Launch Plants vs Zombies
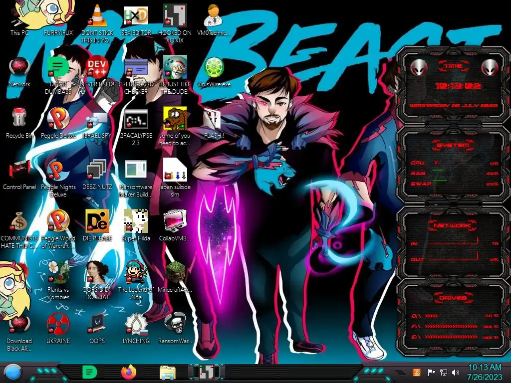The height and width of the screenshot is (383, 511). click(x=58, y=281)
